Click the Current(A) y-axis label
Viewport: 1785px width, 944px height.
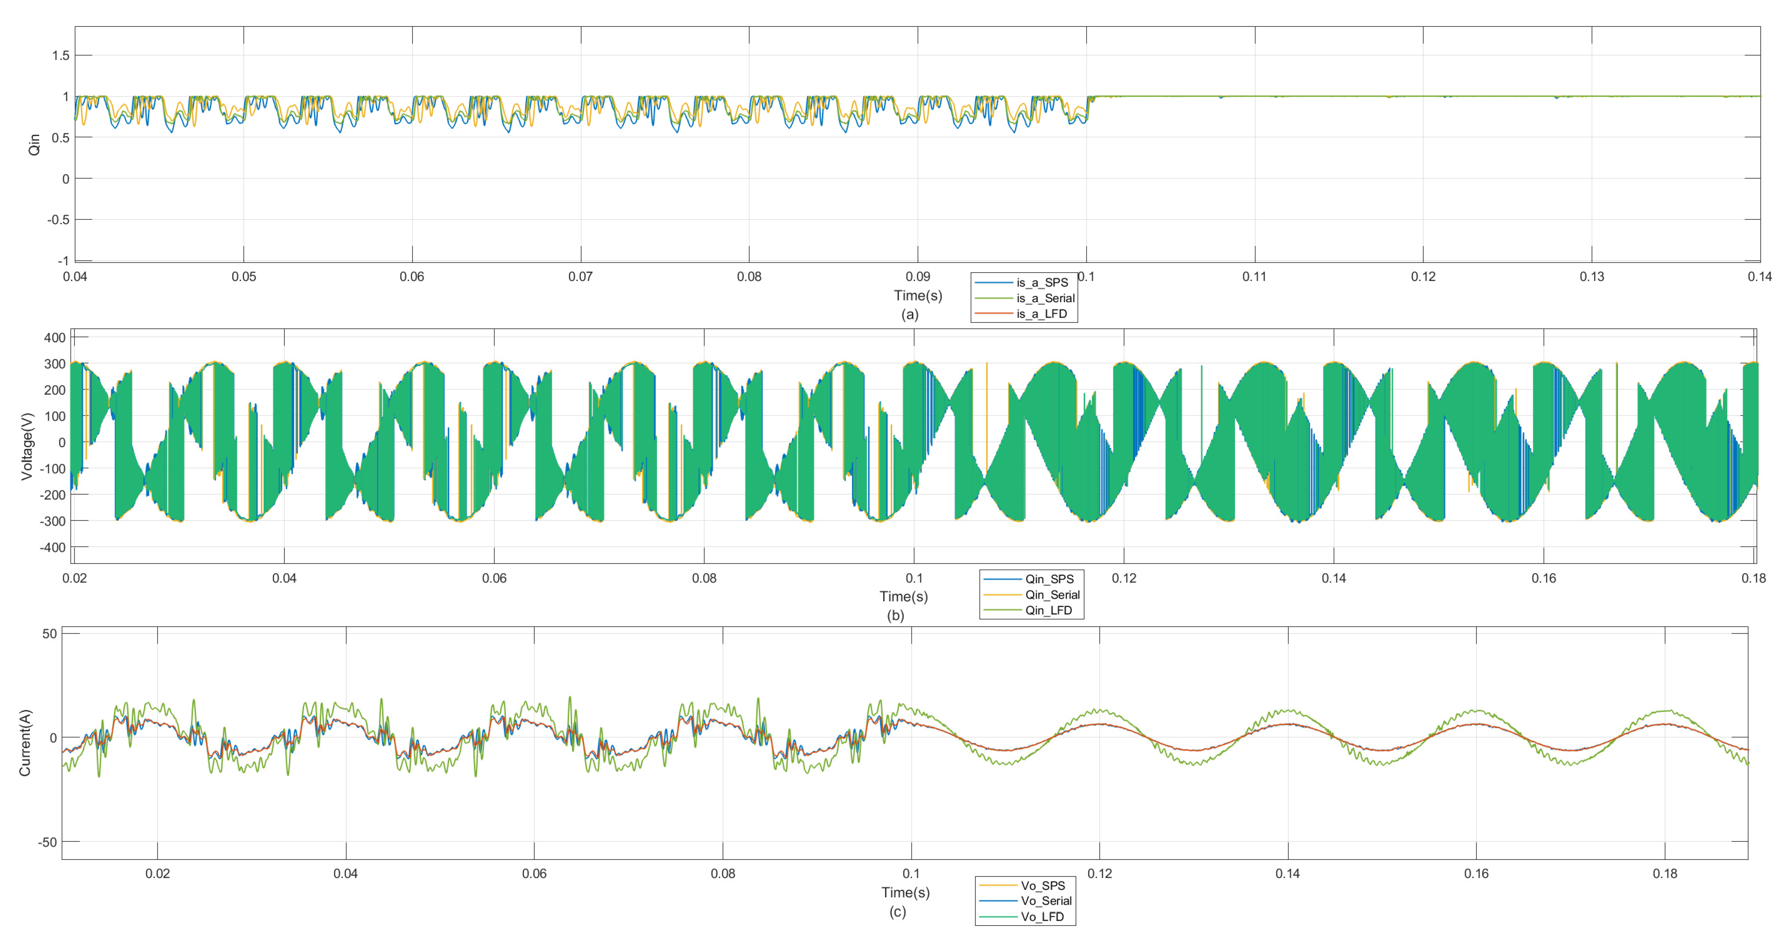point(25,742)
